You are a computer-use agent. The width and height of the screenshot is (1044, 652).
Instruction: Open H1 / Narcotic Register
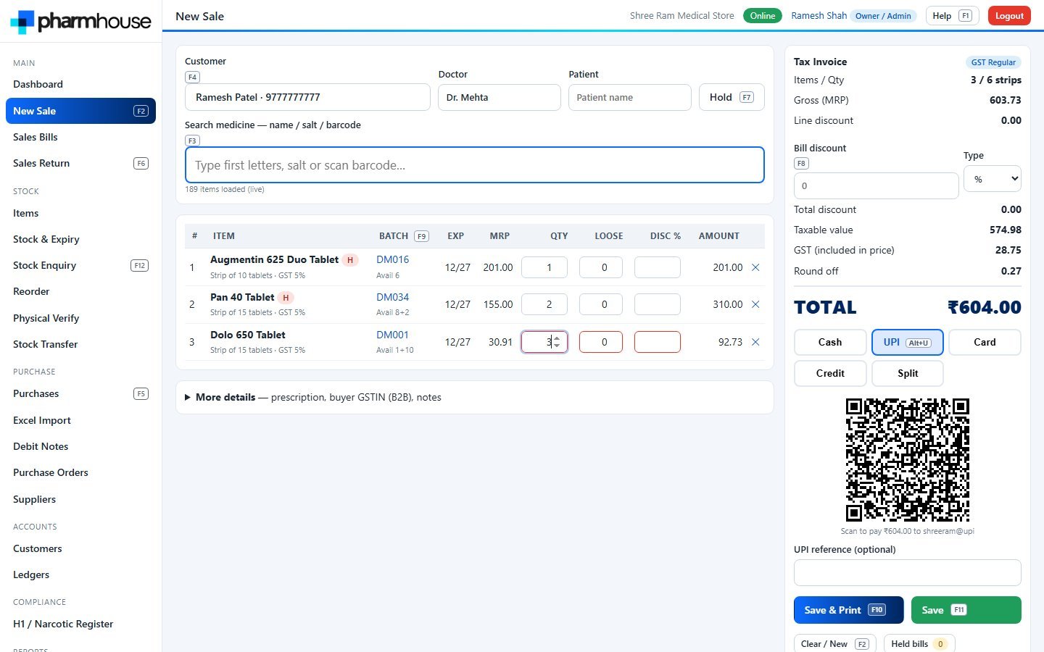[80, 624]
